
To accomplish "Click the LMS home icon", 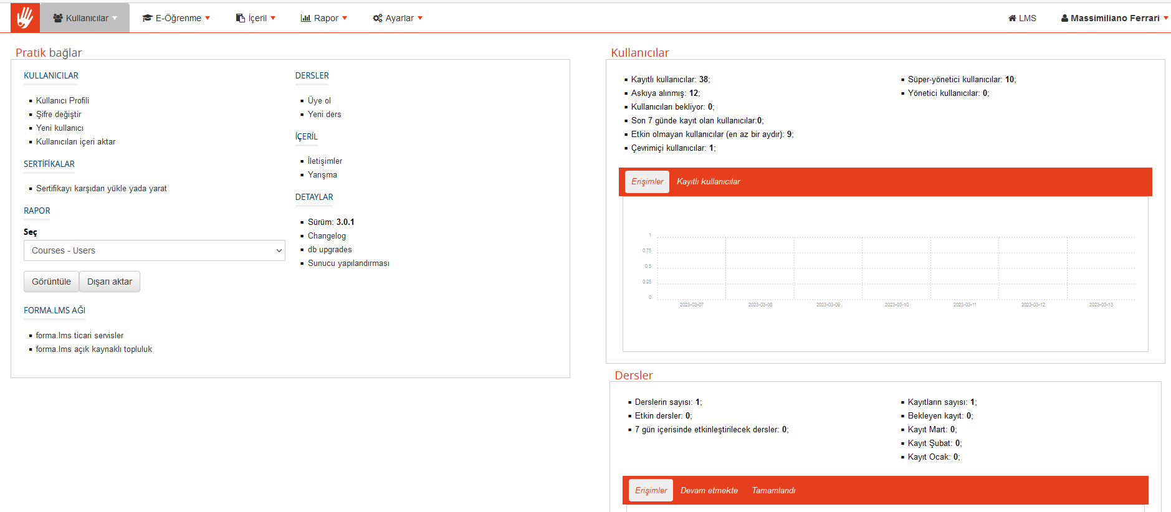I will coord(1012,18).
